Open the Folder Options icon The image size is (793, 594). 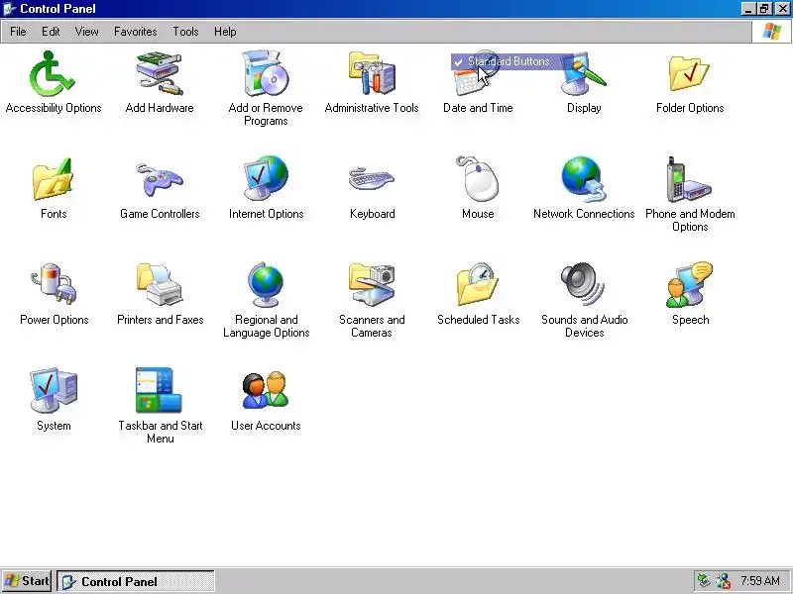click(690, 73)
